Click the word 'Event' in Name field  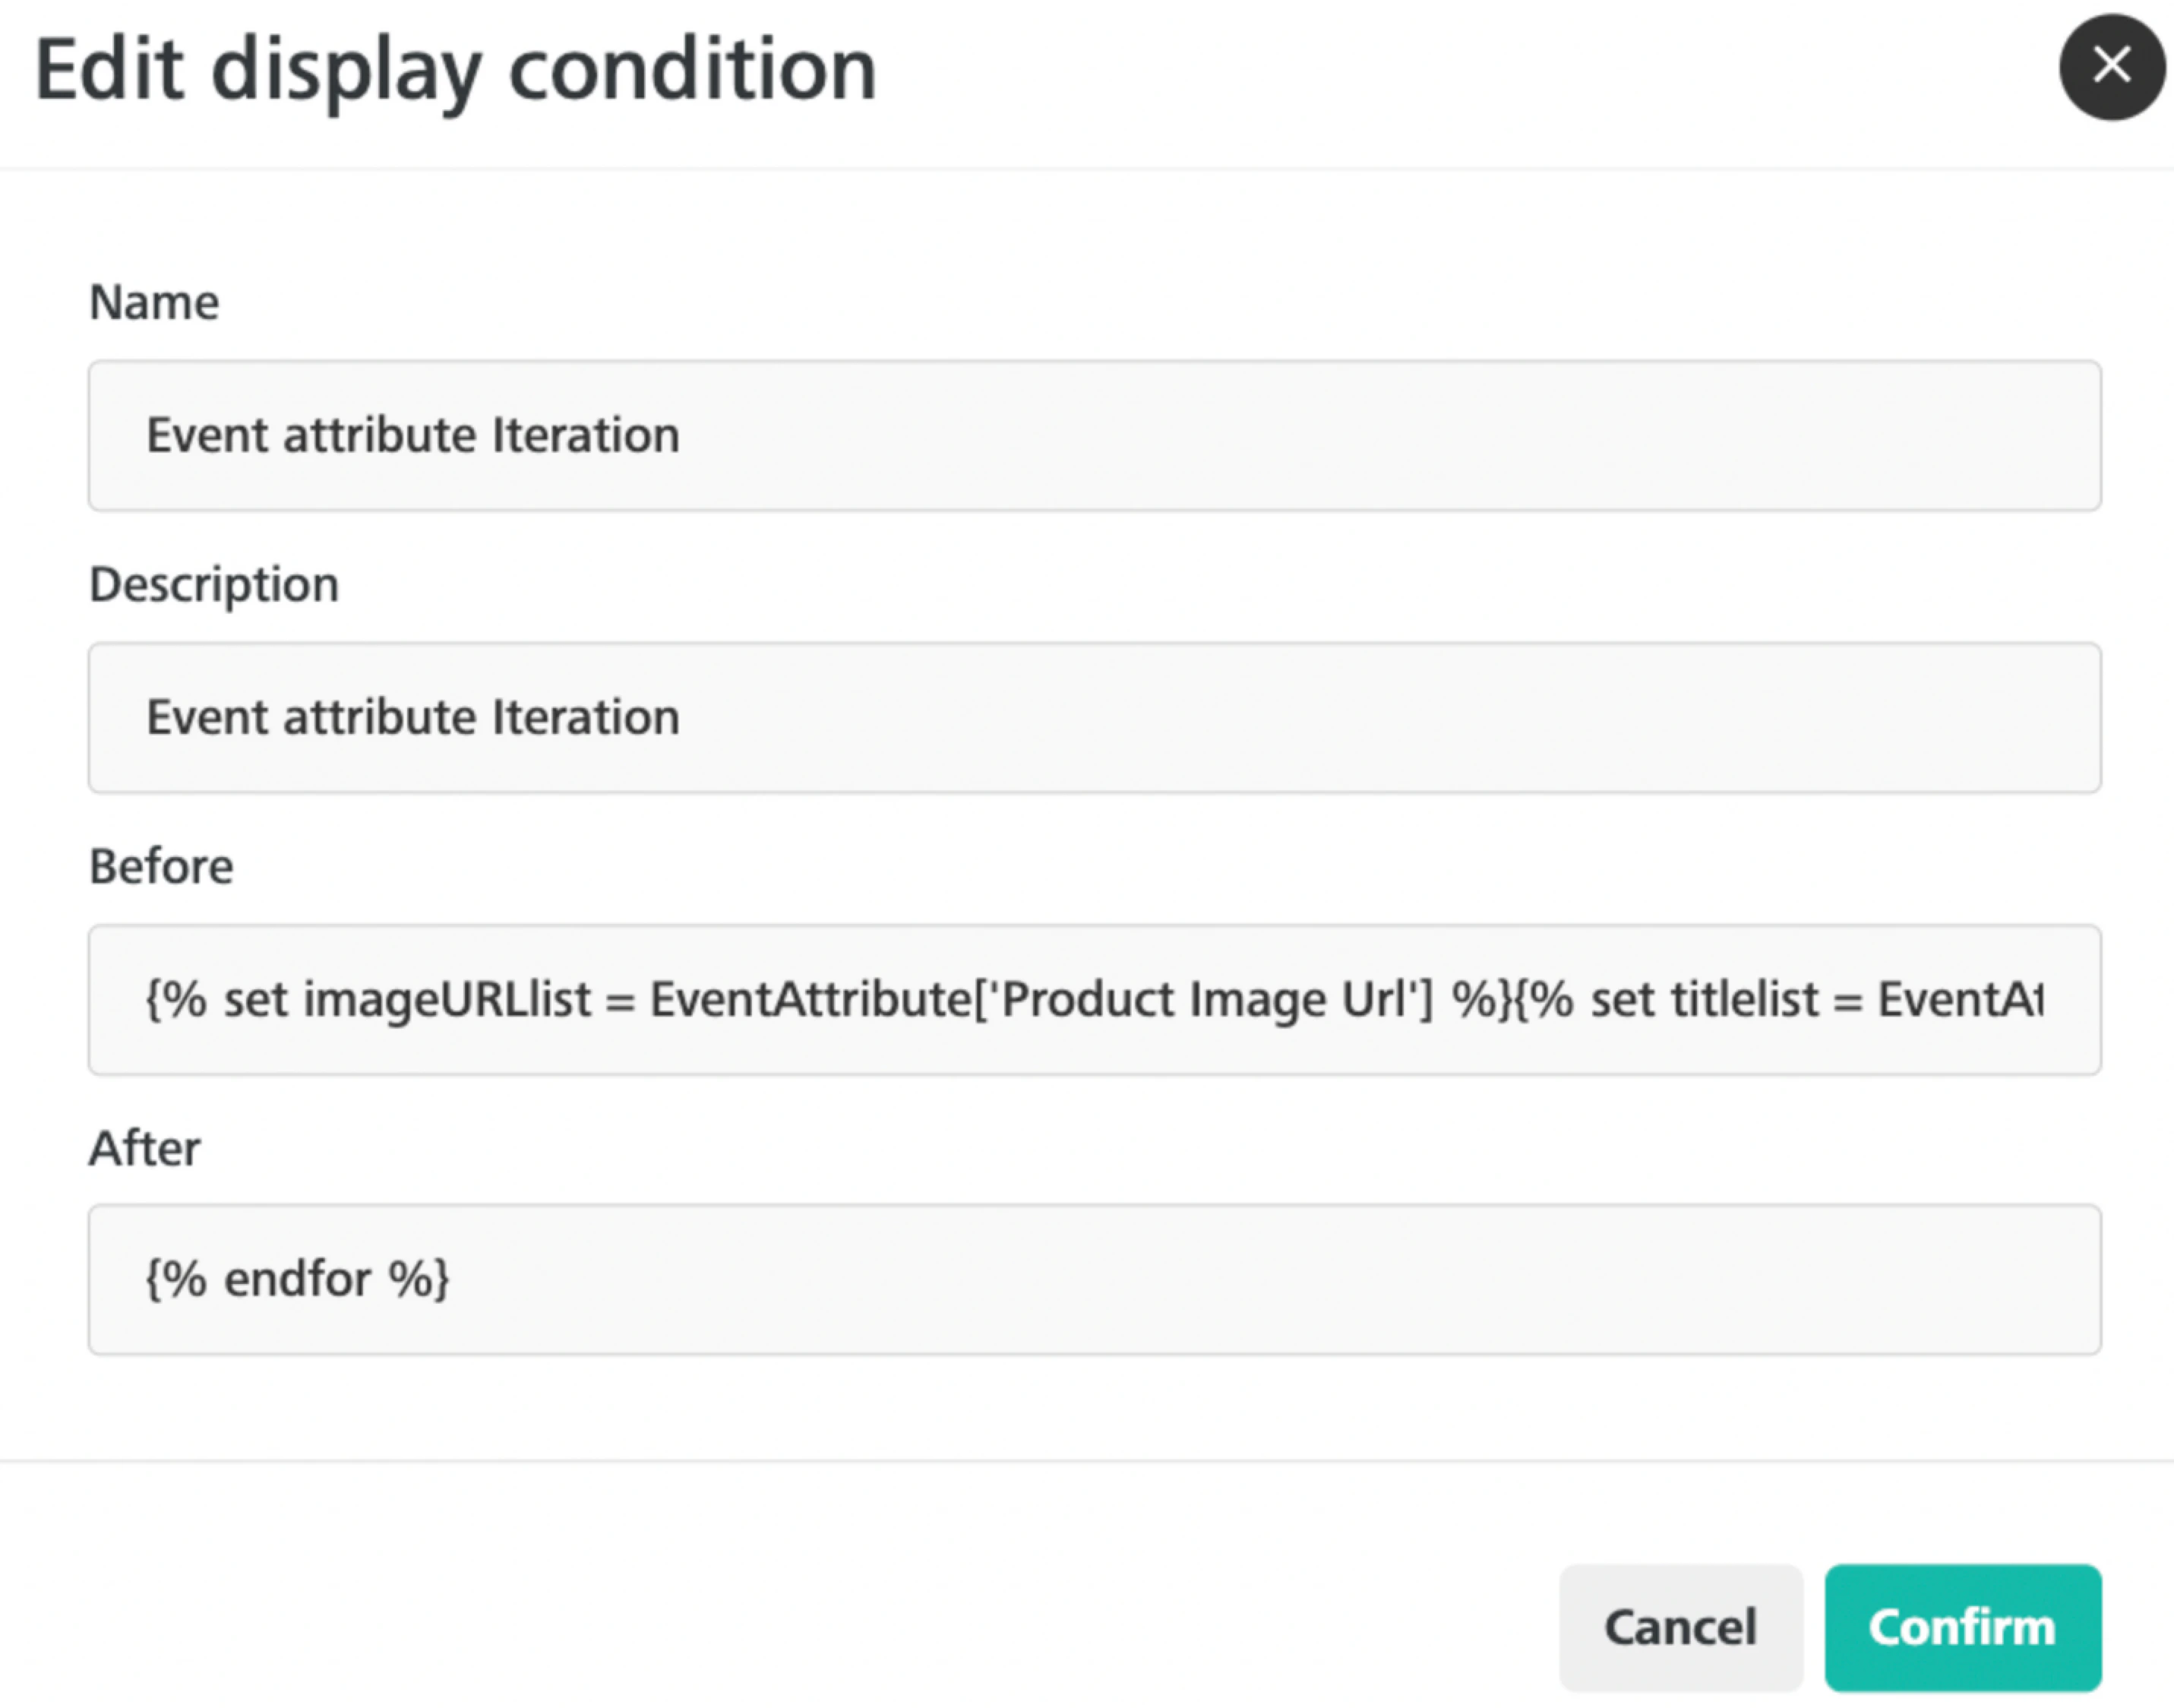pos(207,436)
